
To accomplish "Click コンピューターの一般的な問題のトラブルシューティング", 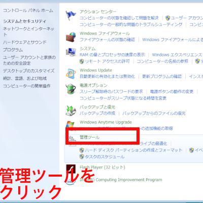I will pos(131,24).
